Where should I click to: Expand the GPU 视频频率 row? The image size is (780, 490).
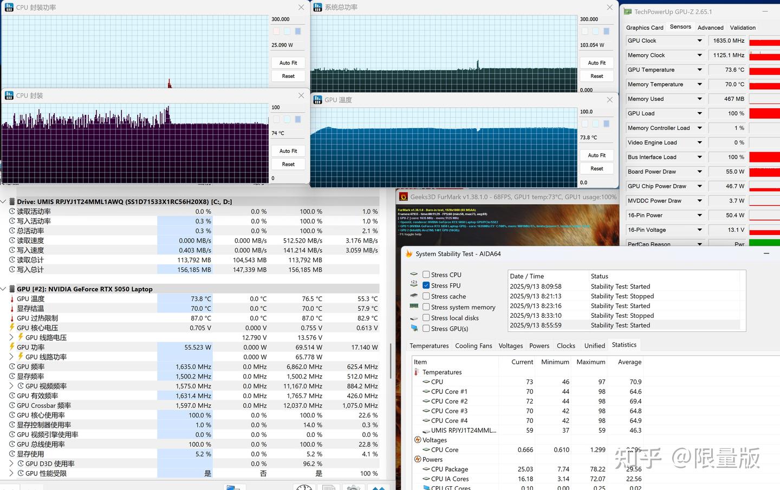click(x=12, y=386)
